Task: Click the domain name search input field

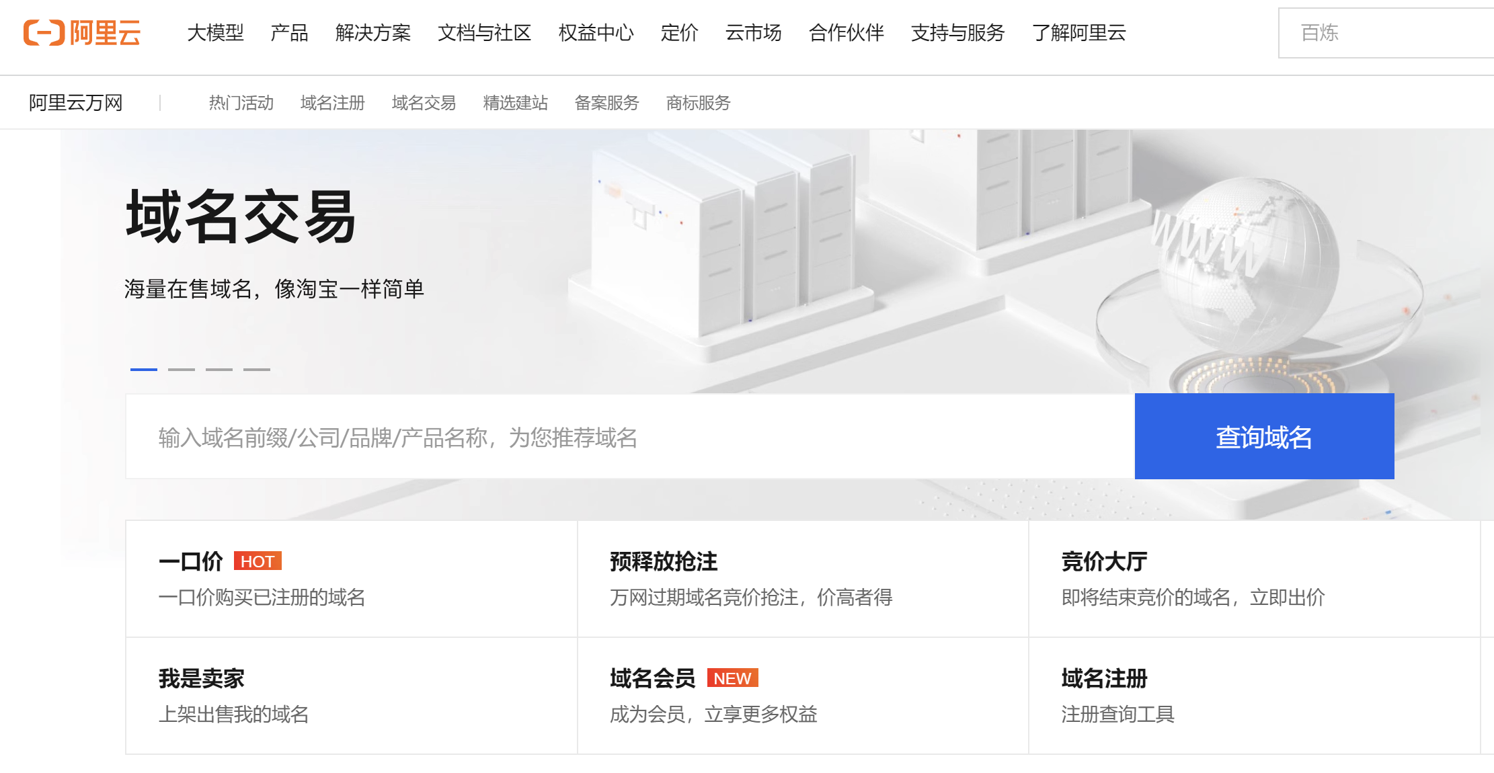Action: (630, 436)
